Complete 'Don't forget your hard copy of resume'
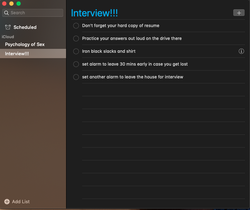 coord(76,26)
